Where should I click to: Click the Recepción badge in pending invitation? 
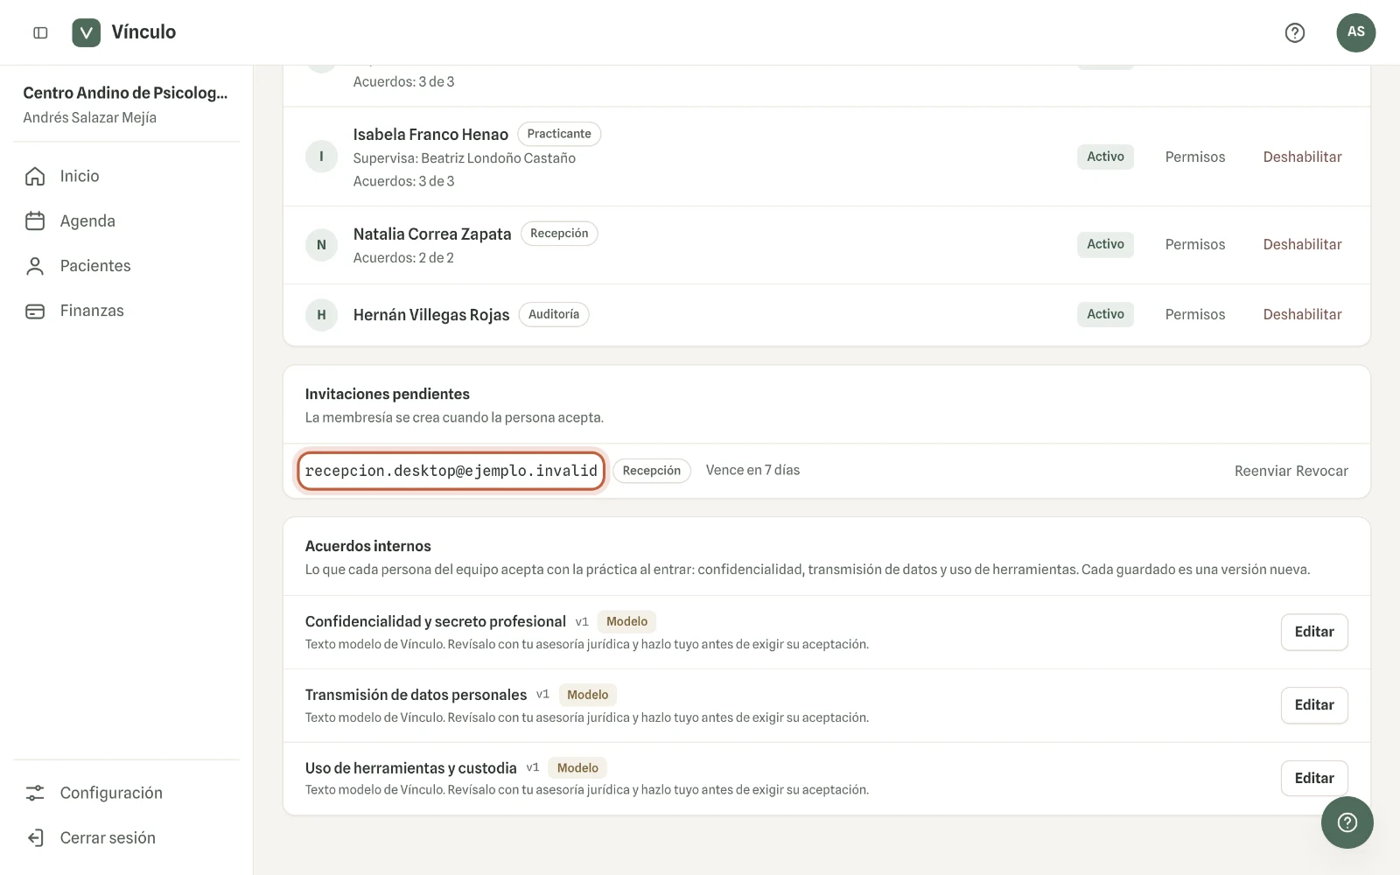[x=652, y=471]
